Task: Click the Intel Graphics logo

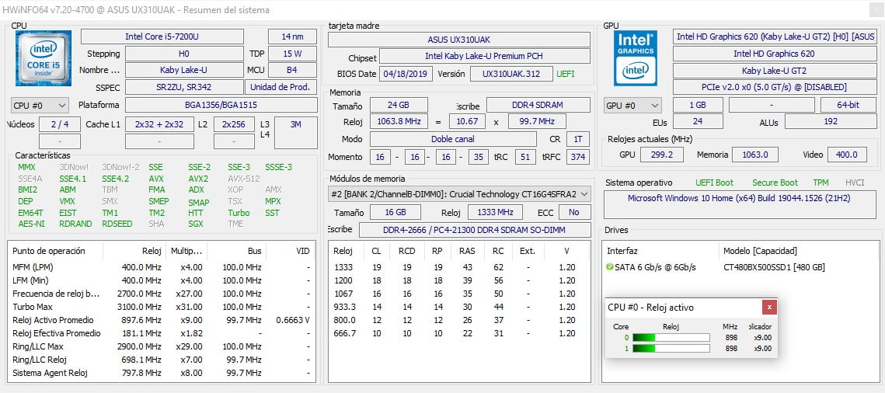Action: tap(635, 58)
